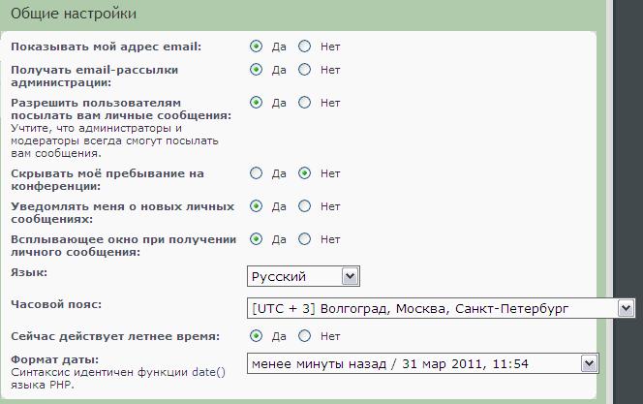Select 'Да' for Сейчас действует летнее время
Image resolution: width=643 pixels, height=404 pixels.
[x=257, y=336]
